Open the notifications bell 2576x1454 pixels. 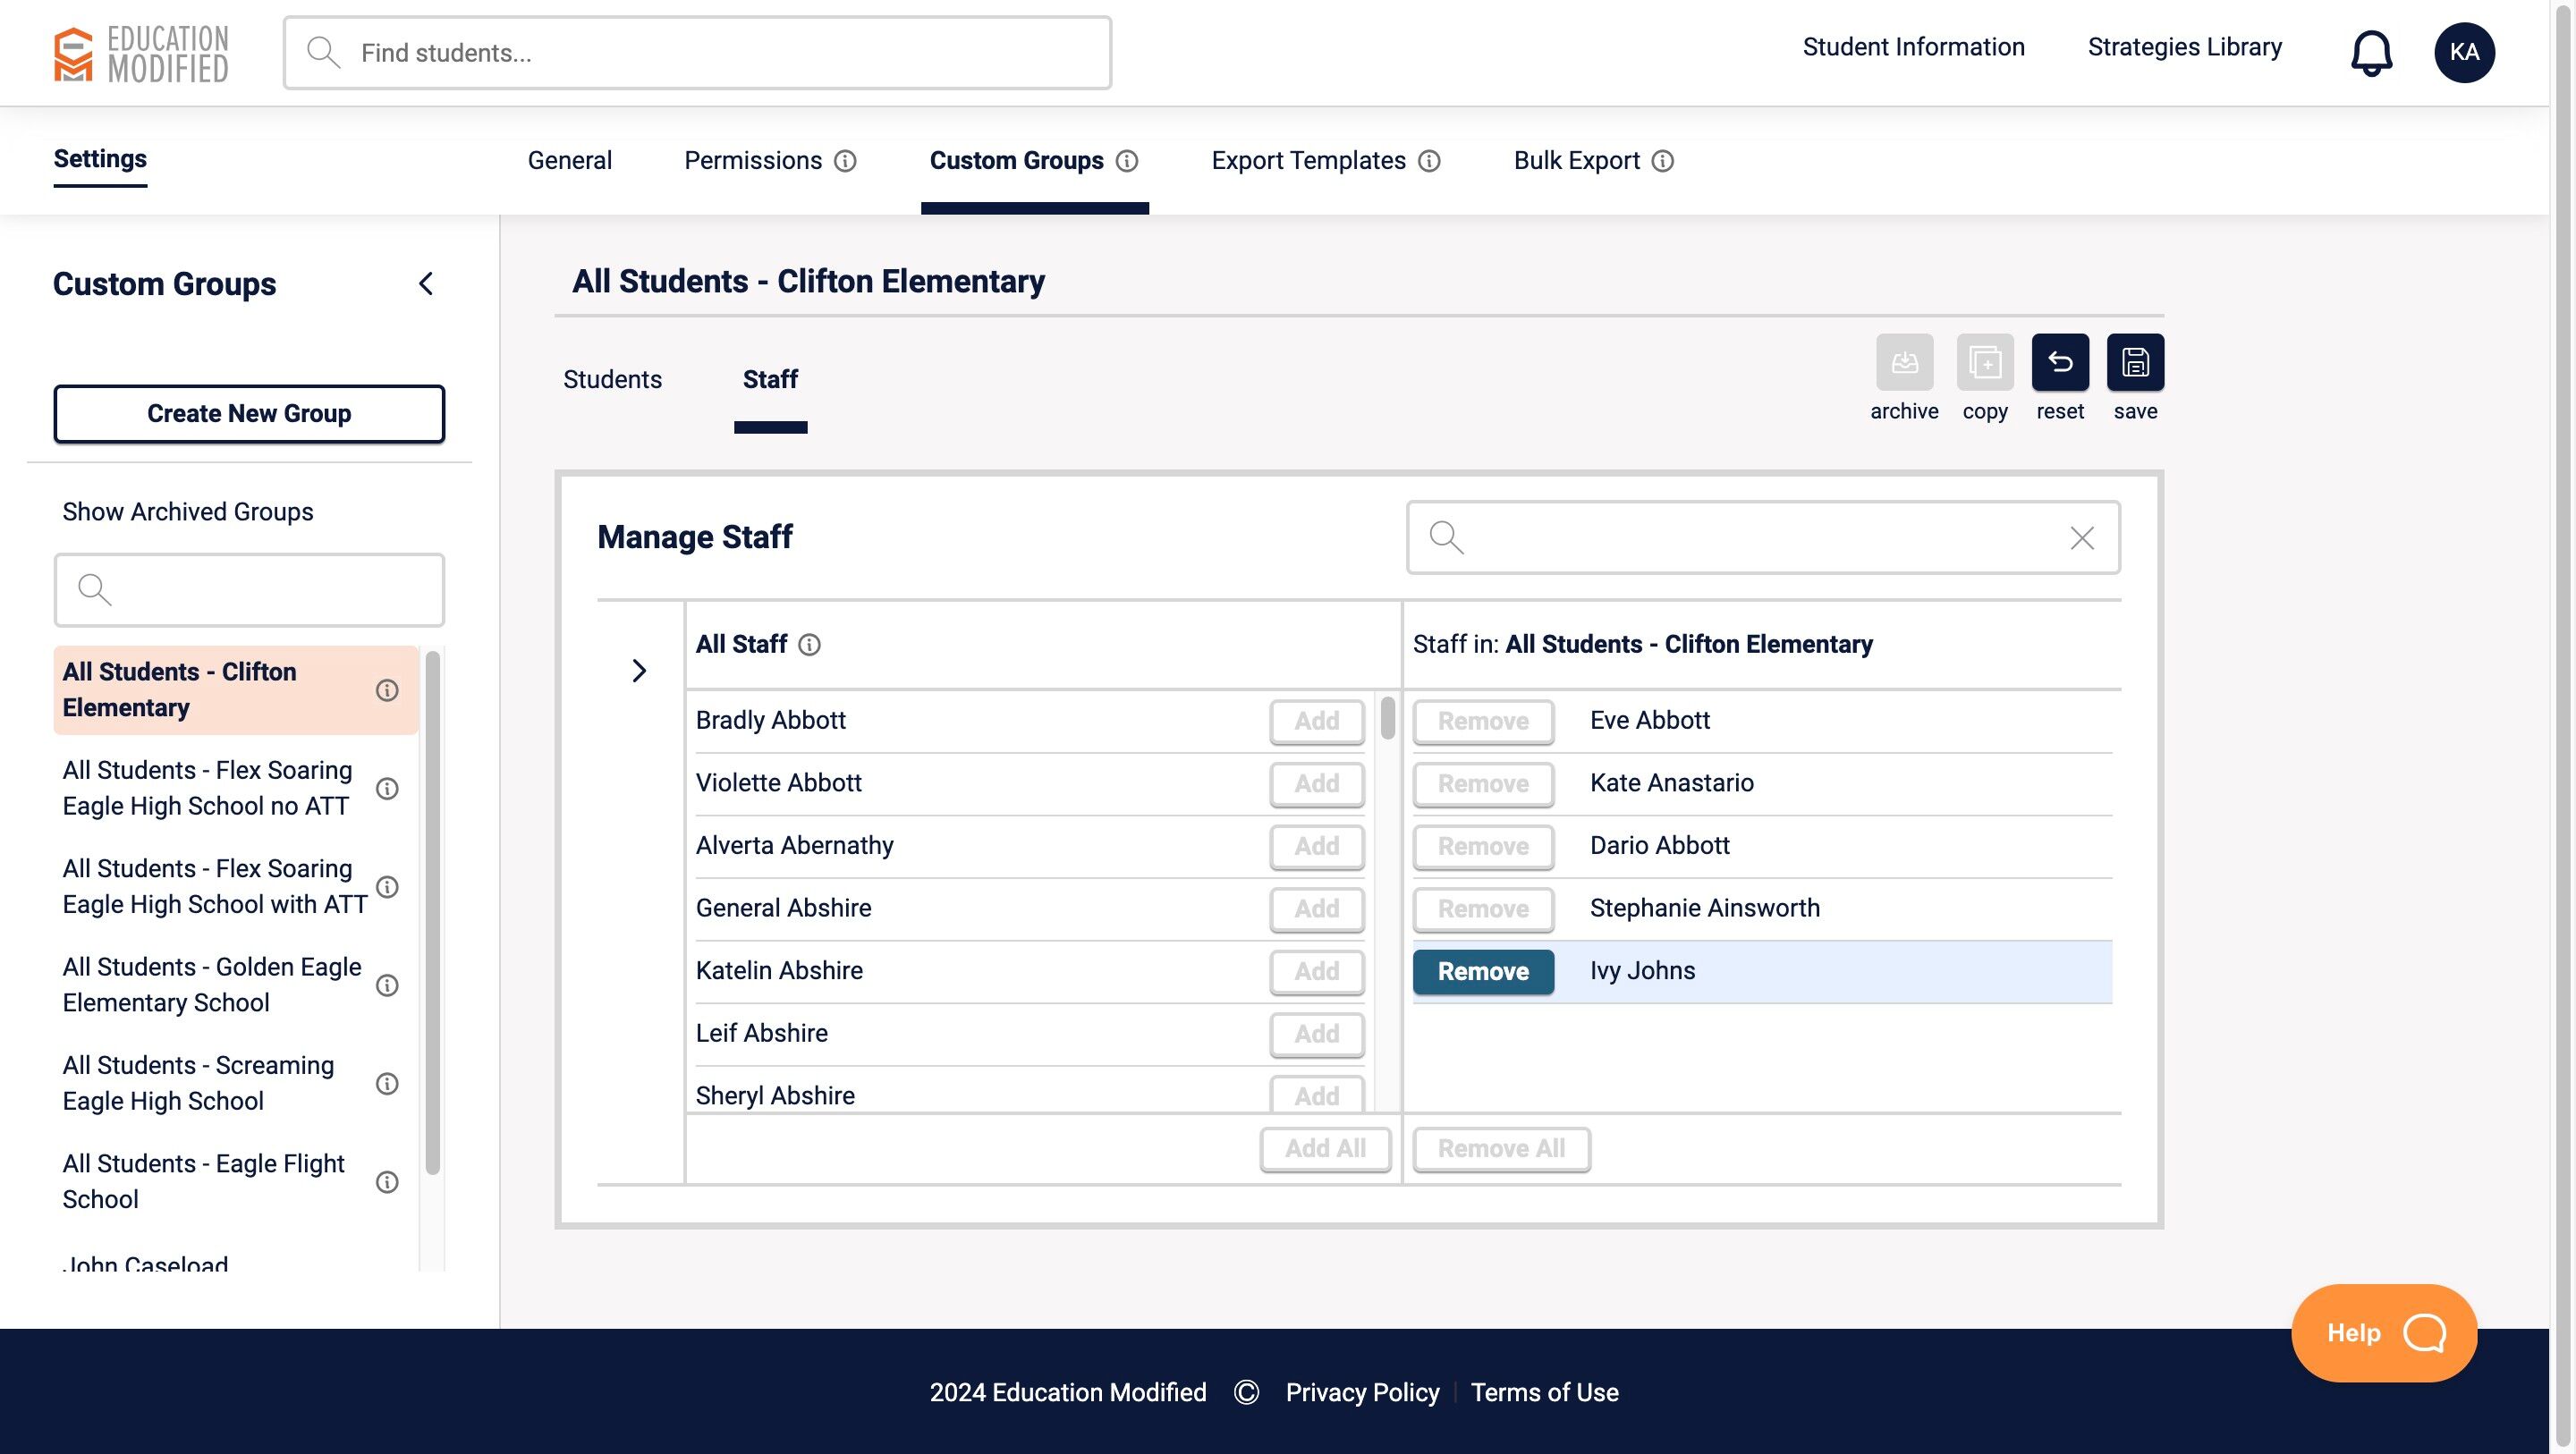(2370, 52)
